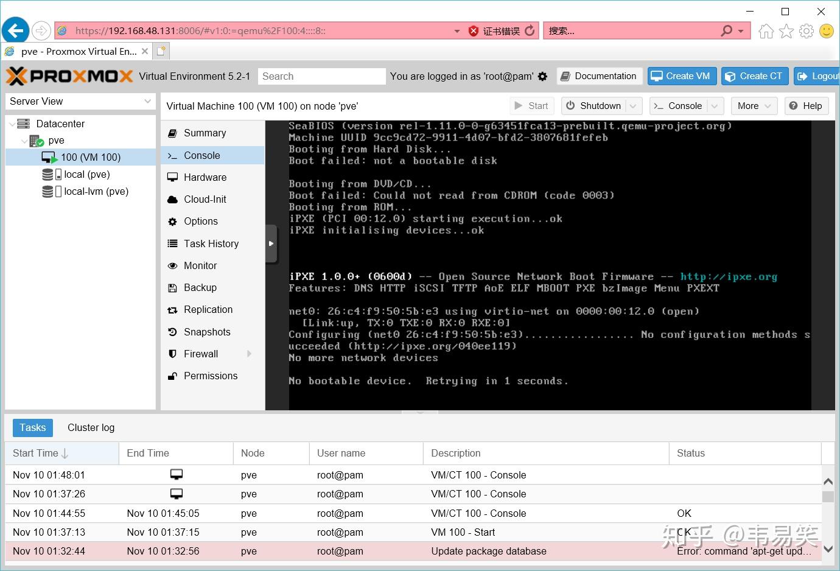Click the Create CT button
Image resolution: width=840 pixels, height=571 pixels.
tap(755, 76)
